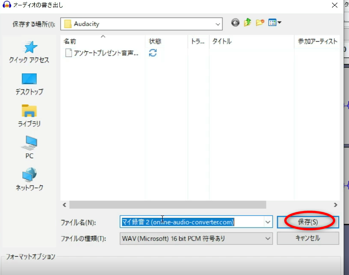Go up one folder level
The height and width of the screenshot is (275, 349).
click(248, 22)
